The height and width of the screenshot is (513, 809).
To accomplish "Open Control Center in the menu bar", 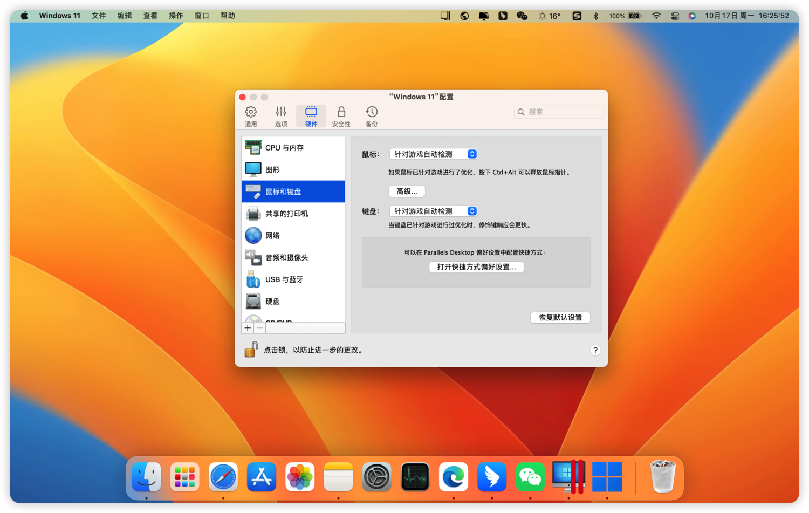I will pos(675,16).
